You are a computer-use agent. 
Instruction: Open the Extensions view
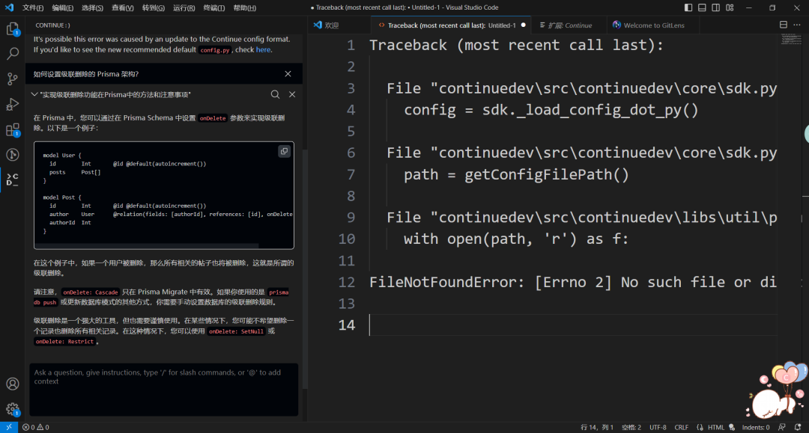point(13,129)
